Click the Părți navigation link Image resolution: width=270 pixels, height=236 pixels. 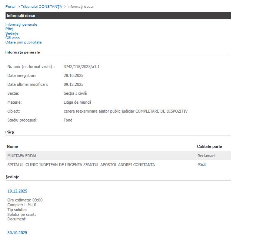click(9, 29)
